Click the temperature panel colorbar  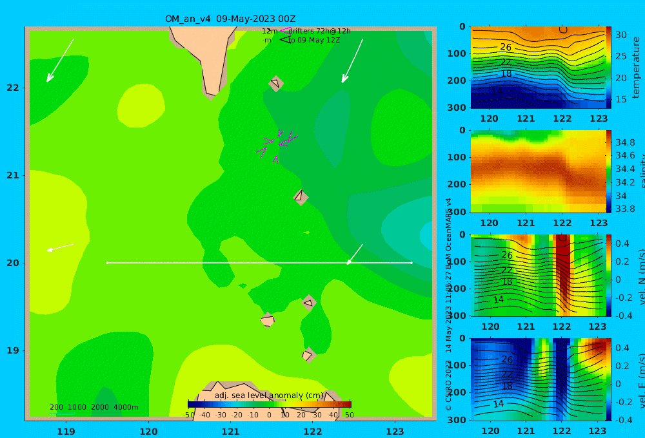point(608,68)
